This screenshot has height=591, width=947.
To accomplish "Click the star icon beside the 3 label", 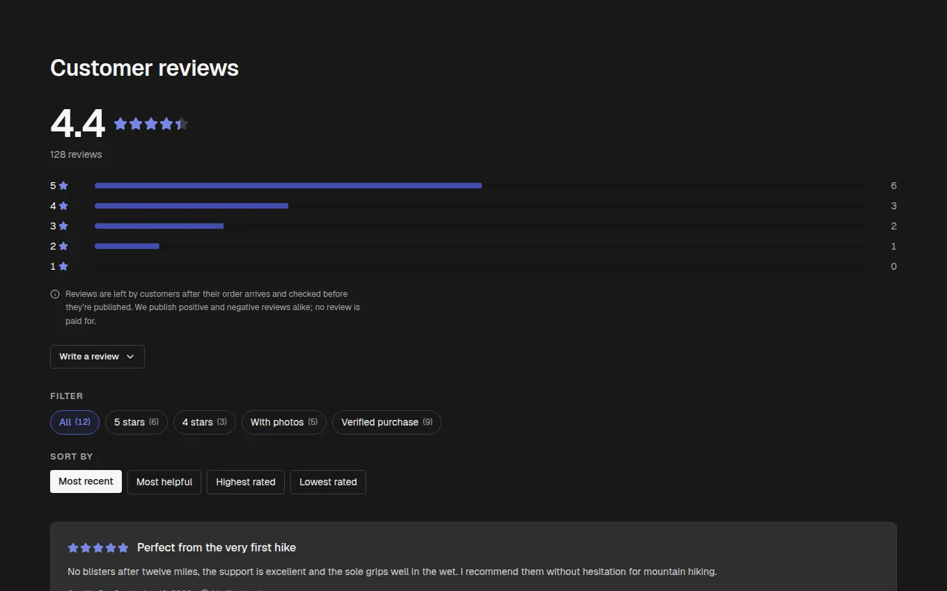I will tap(63, 226).
